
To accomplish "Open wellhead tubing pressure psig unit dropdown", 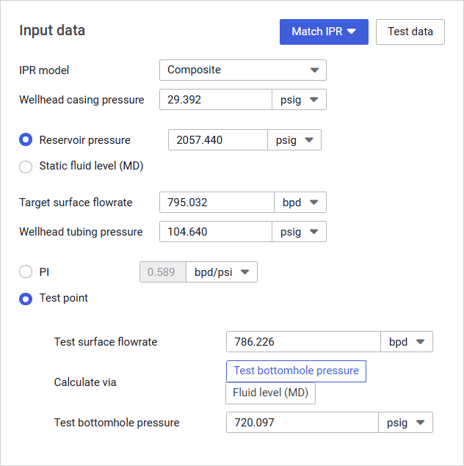I will pyautogui.click(x=299, y=232).
